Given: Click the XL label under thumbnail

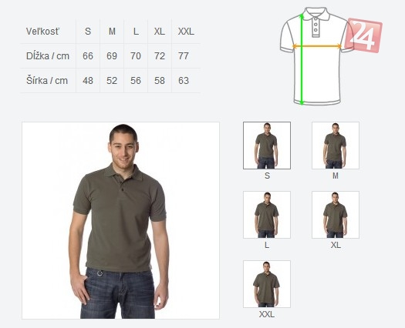Looking at the screenshot, I should [x=336, y=245].
